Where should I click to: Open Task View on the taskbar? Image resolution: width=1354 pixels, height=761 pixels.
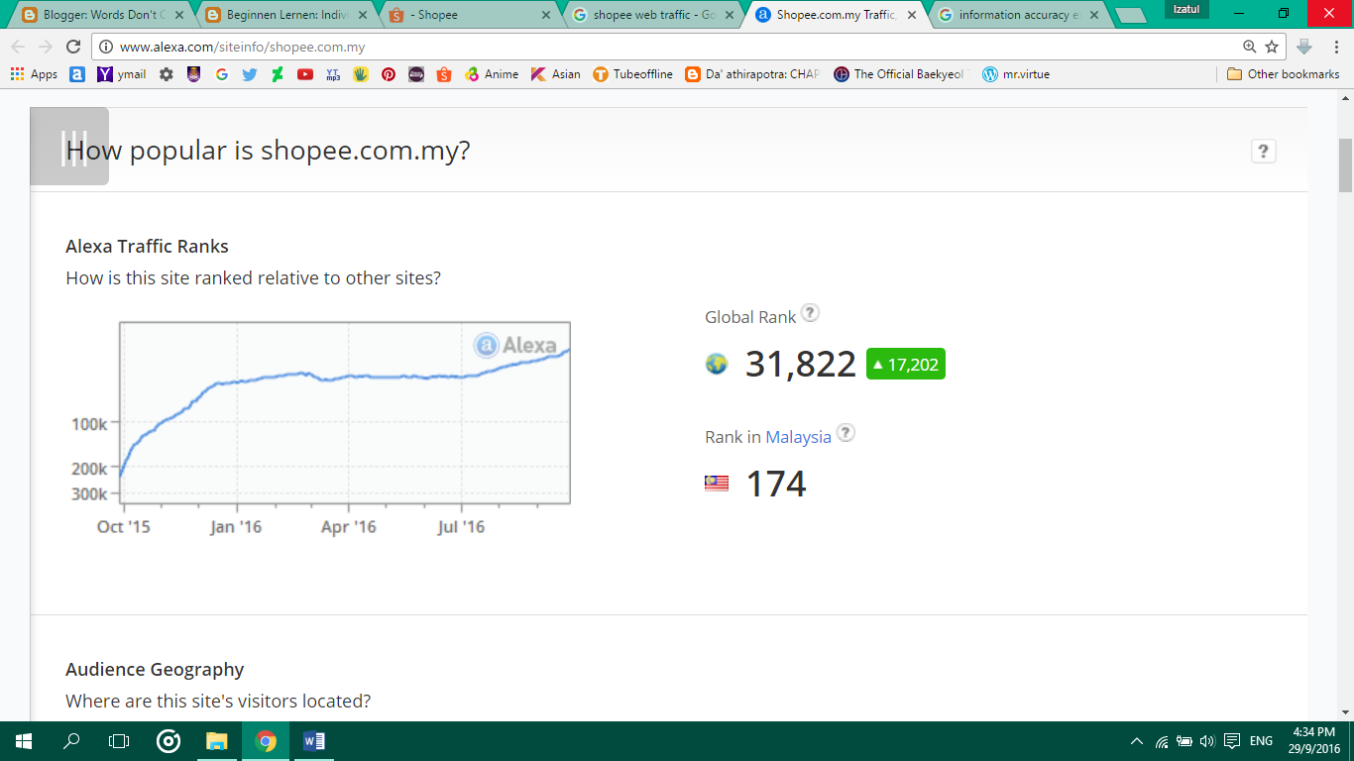[119, 741]
